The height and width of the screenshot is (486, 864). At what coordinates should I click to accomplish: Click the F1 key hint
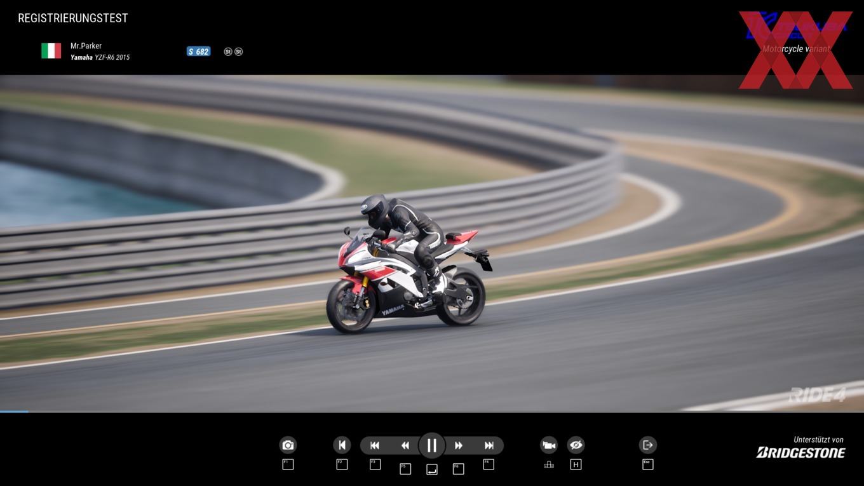point(288,464)
